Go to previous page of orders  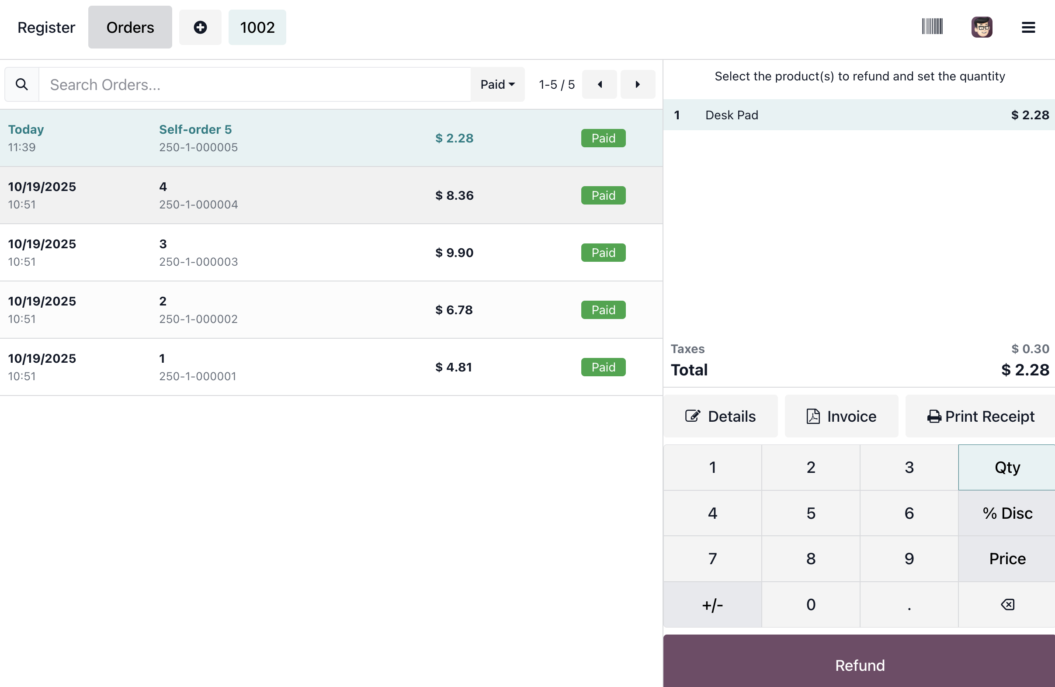click(x=599, y=84)
